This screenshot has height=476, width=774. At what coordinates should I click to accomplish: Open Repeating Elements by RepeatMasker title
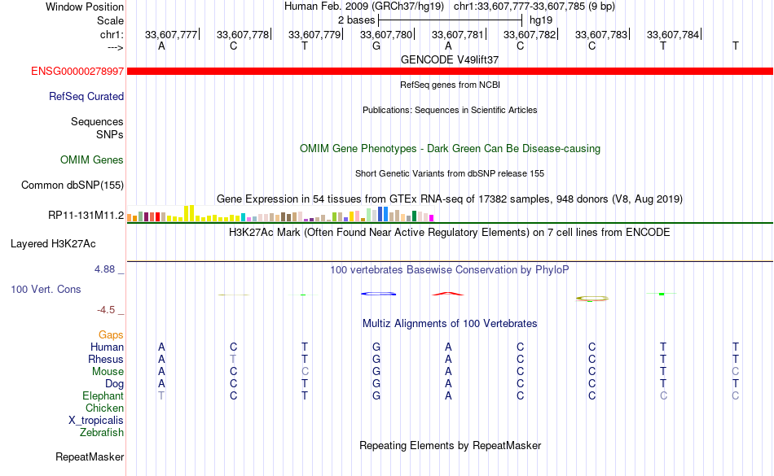(450, 445)
